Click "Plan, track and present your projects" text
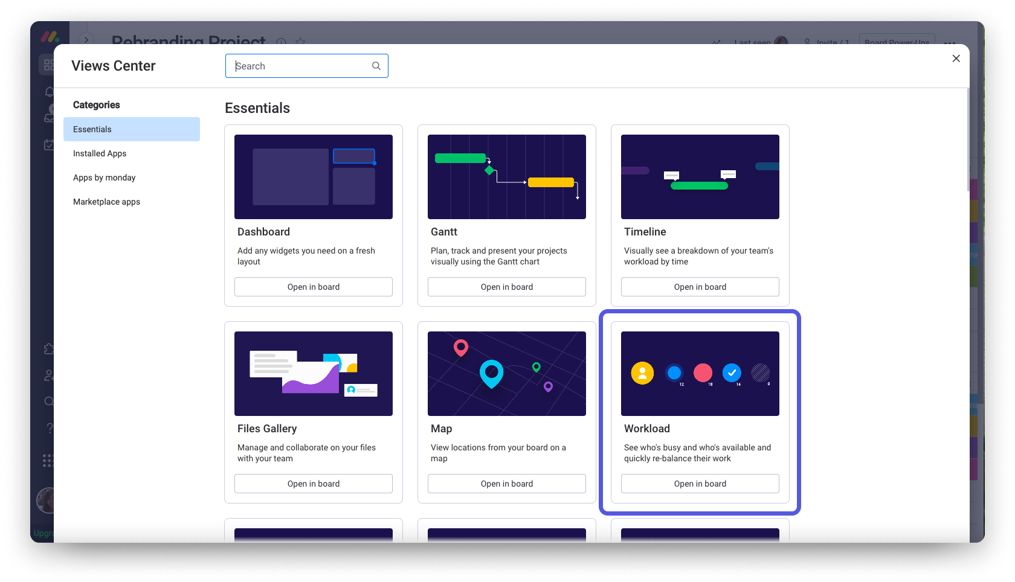Viewport: 1015px width, 582px height. click(499, 256)
